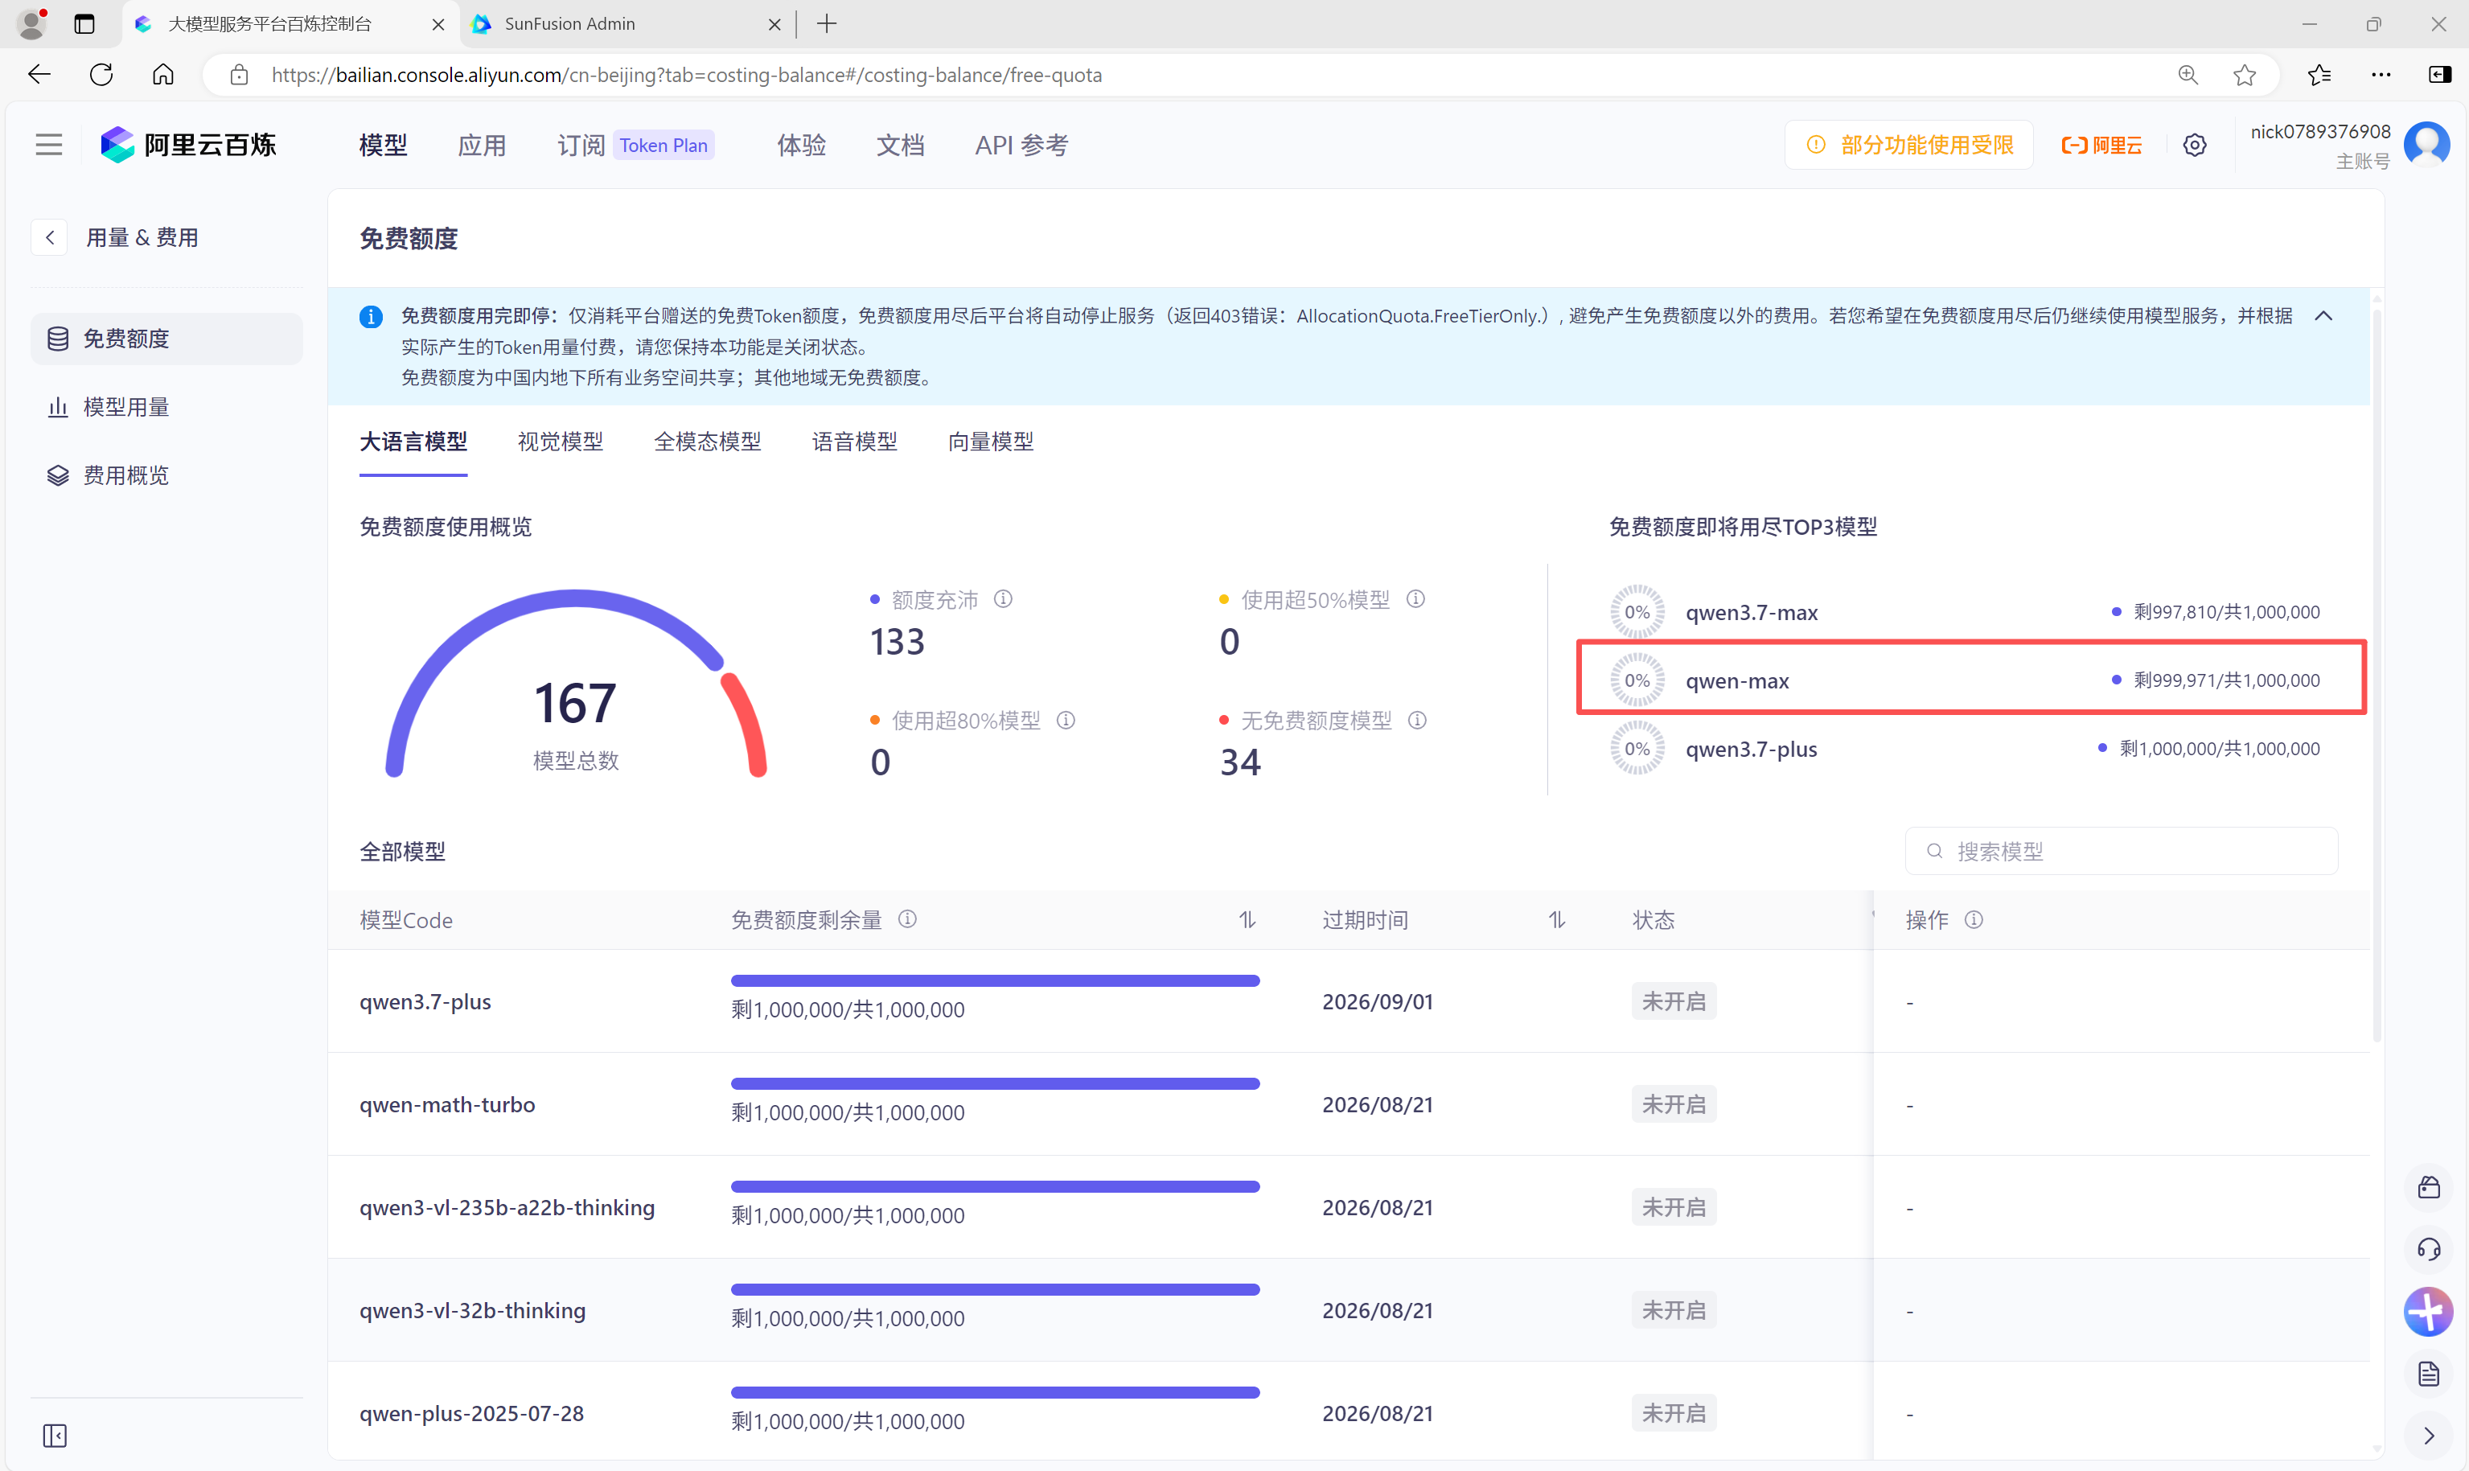Click the info icon beside 免费额度剩余量

[907, 919]
